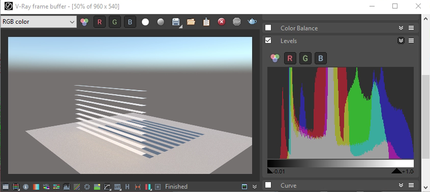Toggle pixel aspect orange arrows icon

(x=138, y=187)
